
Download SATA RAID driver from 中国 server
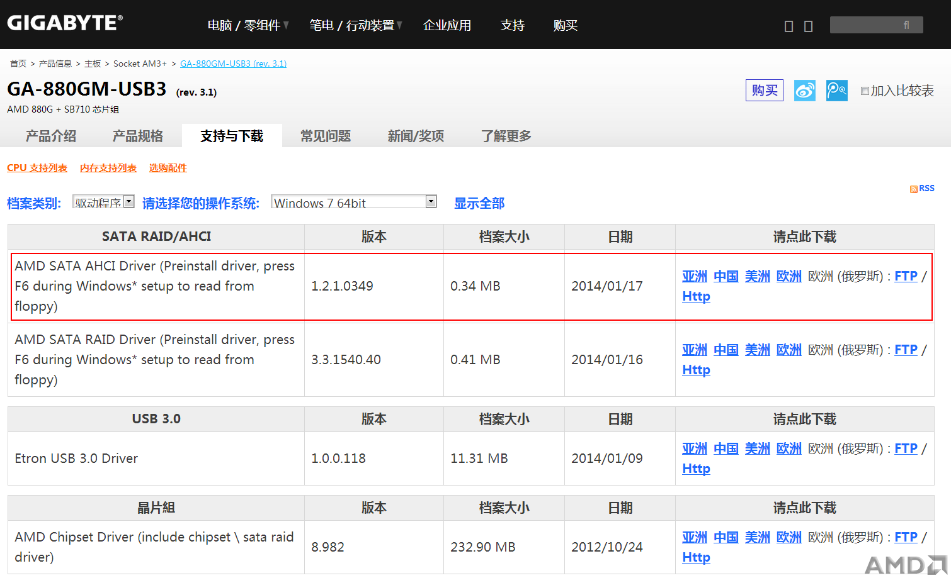coord(726,350)
